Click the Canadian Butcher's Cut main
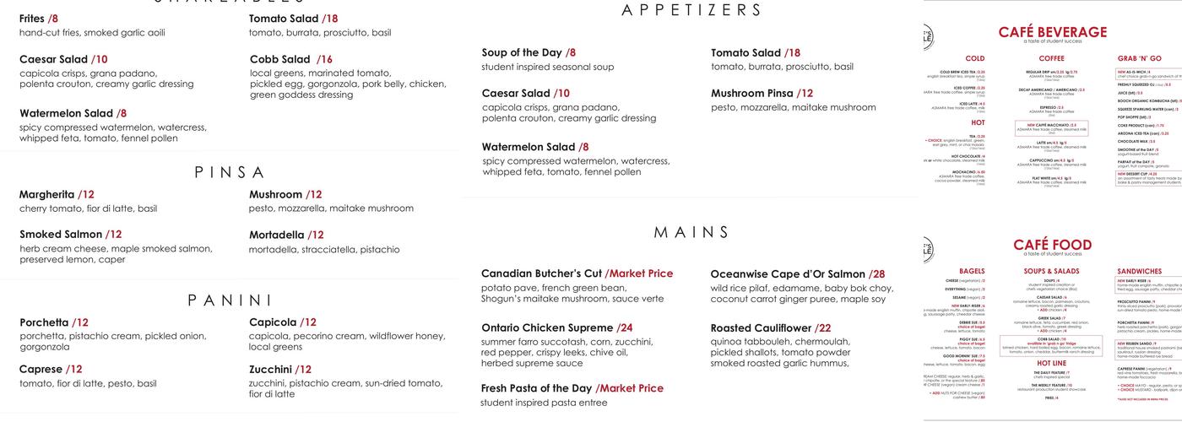The image size is (1182, 422). click(x=577, y=274)
